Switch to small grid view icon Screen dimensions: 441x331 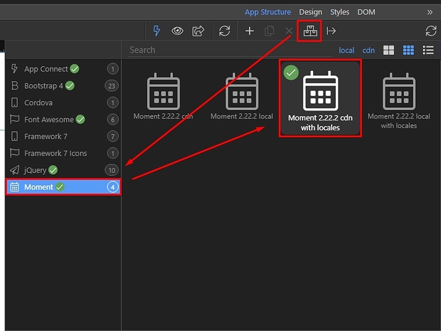(409, 50)
